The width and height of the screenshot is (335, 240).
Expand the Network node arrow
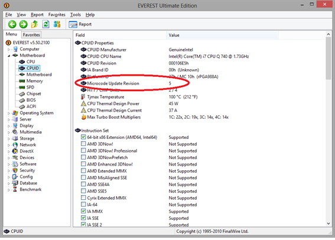(9, 145)
